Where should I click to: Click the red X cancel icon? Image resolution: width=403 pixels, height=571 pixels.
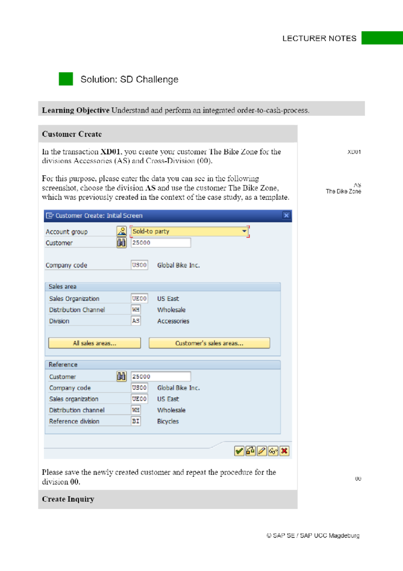pyautogui.click(x=284, y=451)
